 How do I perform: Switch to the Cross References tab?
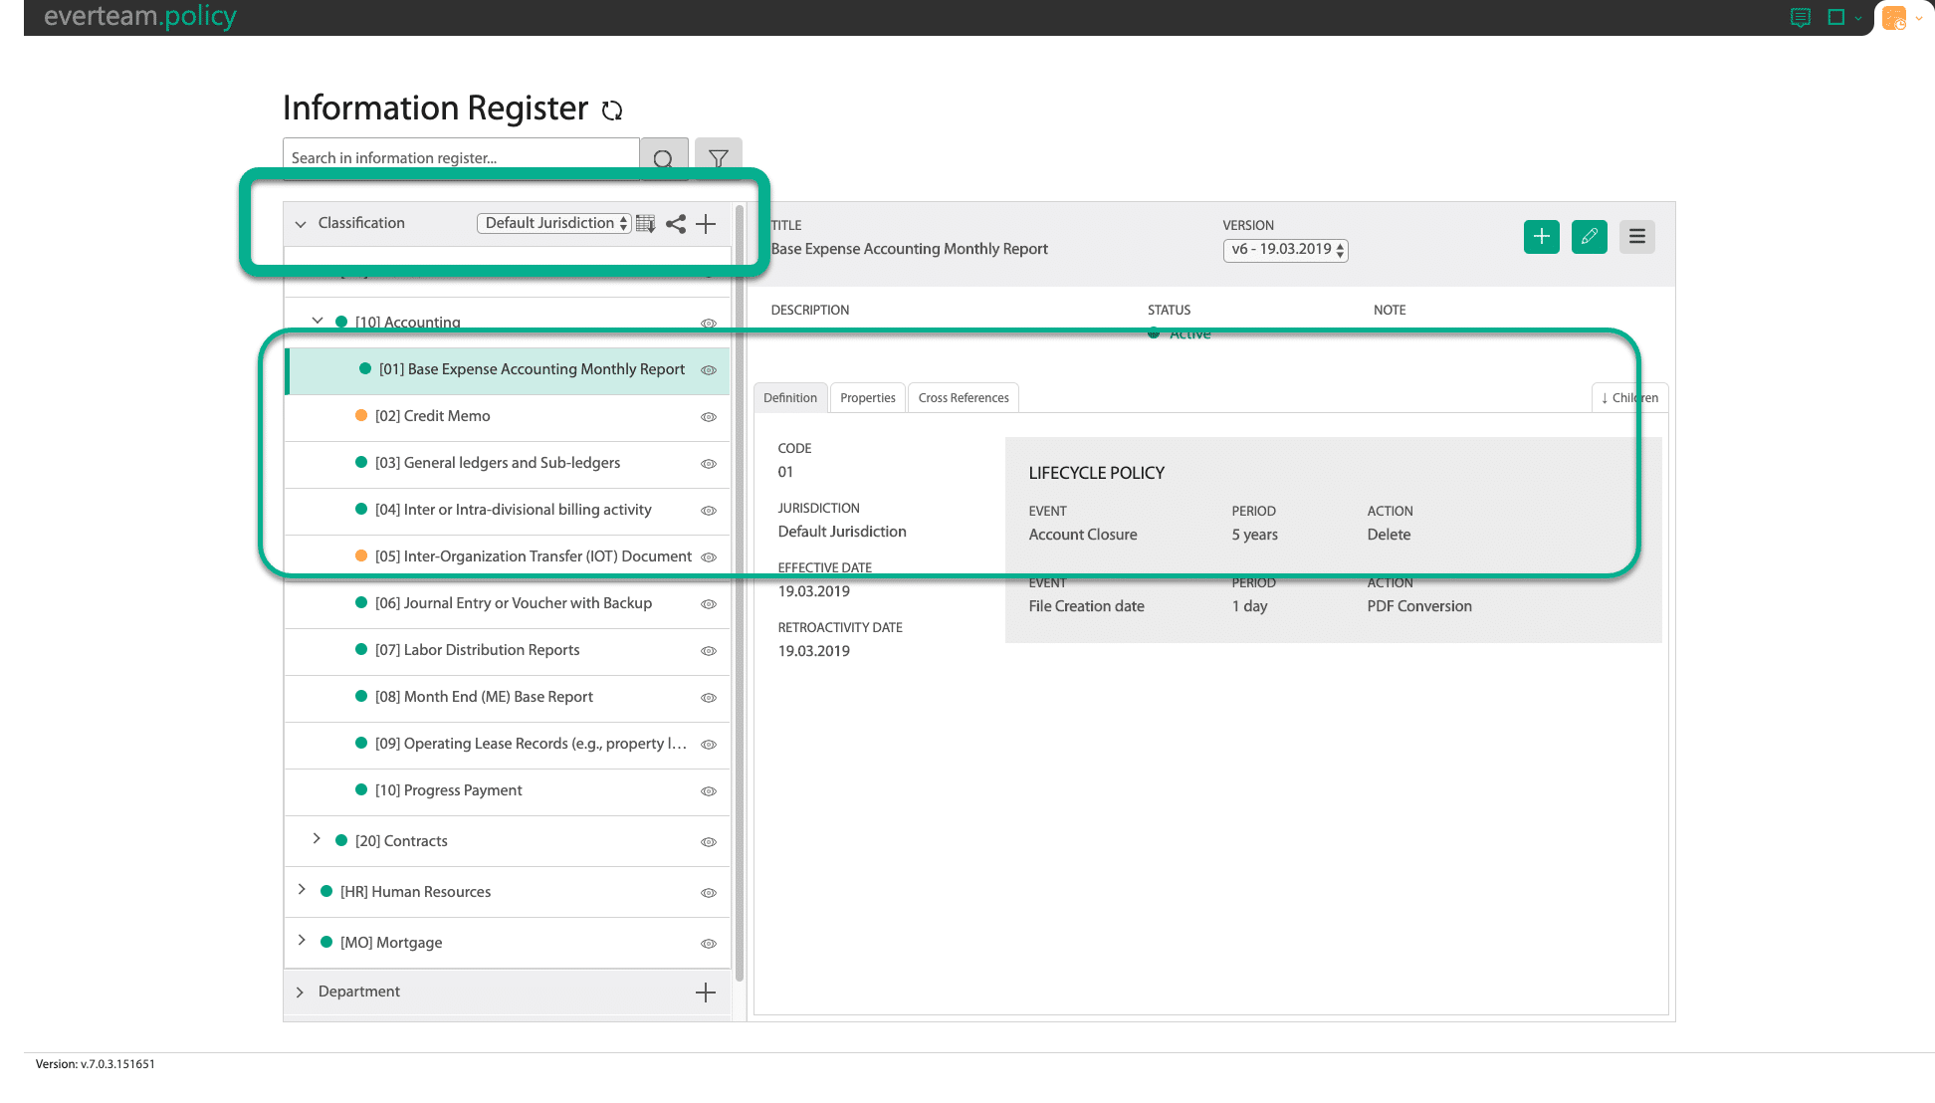click(964, 397)
